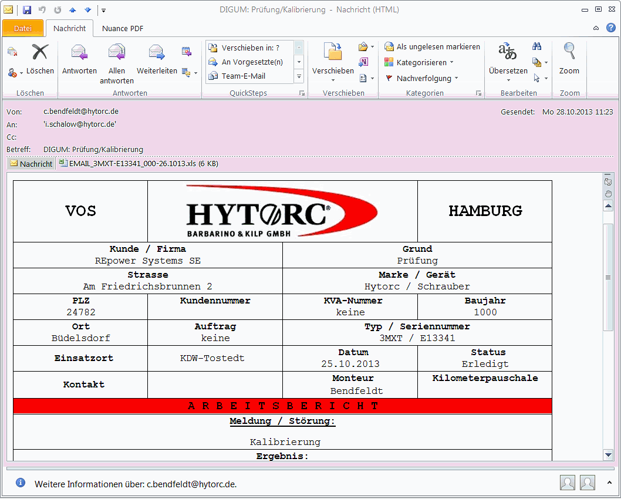Expand the QuickSteps gallery more arrow
Image resolution: width=621 pixels, height=499 pixels.
coord(299,76)
